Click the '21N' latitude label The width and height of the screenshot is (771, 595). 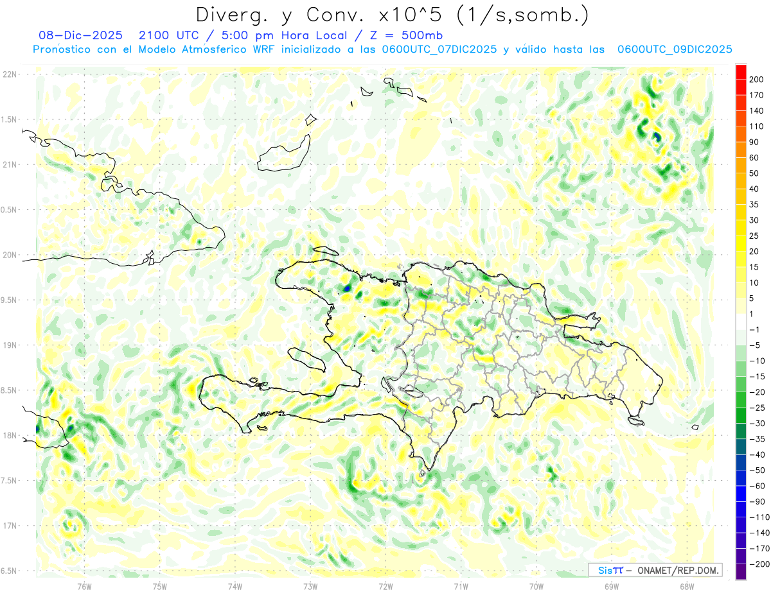pos(10,164)
